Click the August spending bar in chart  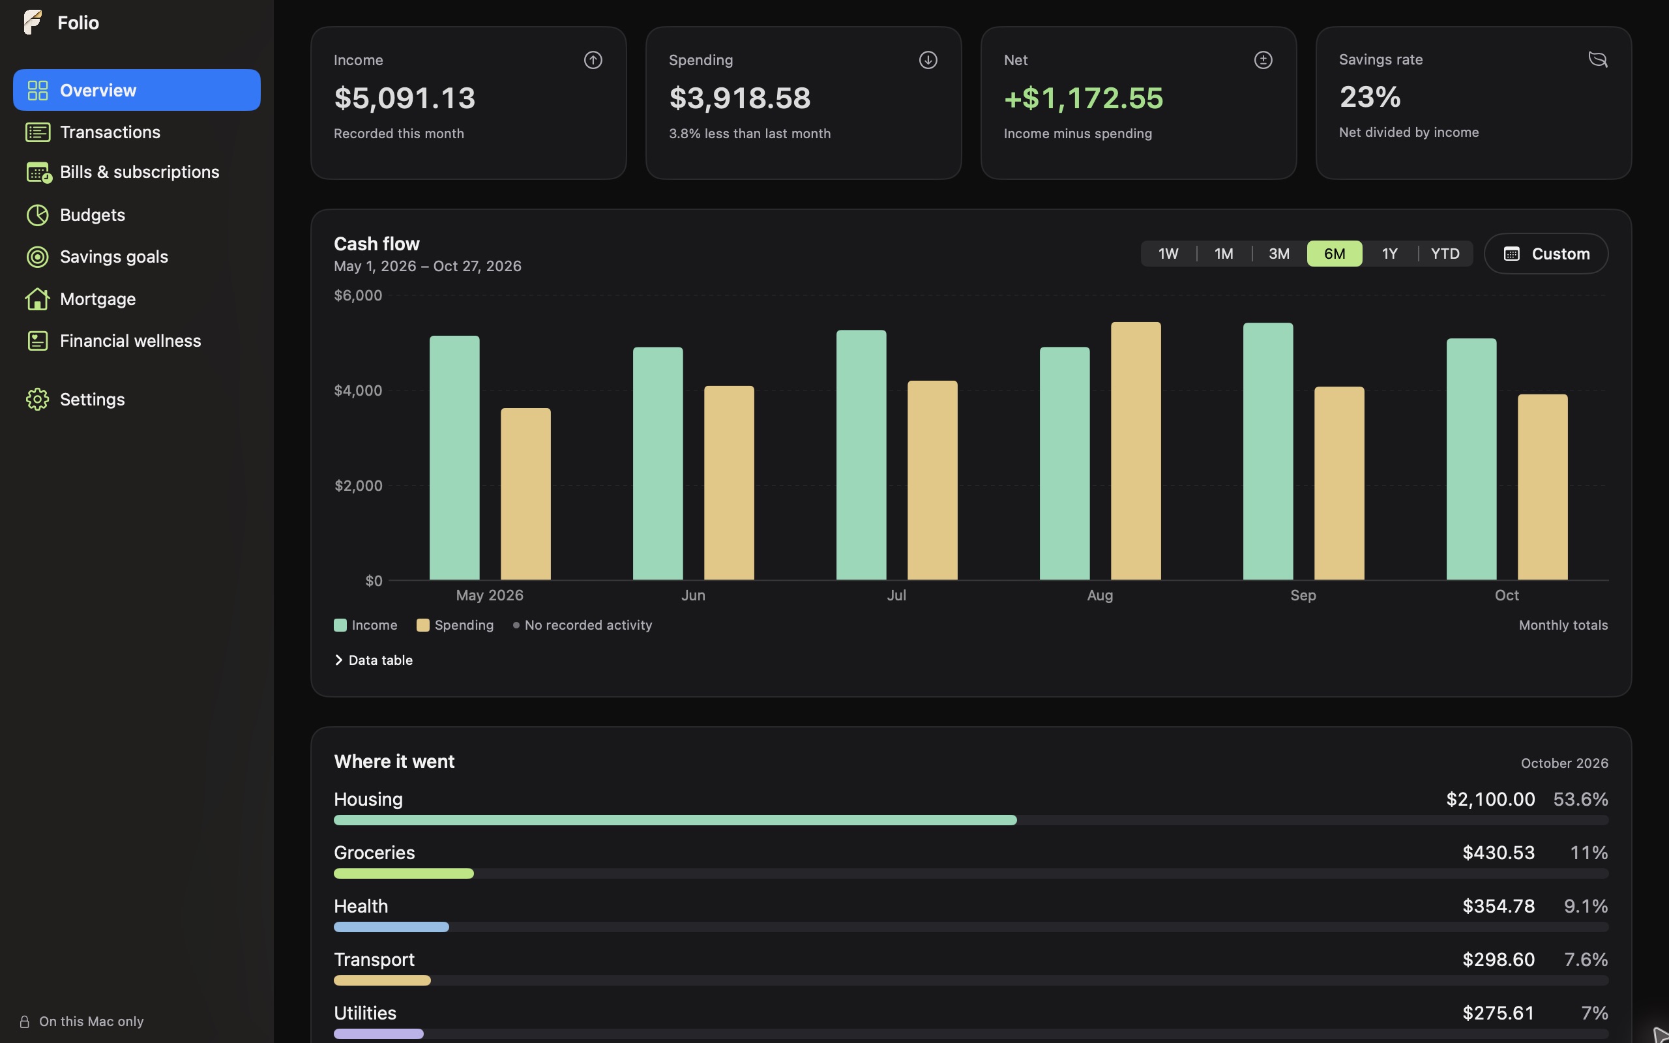click(1136, 451)
